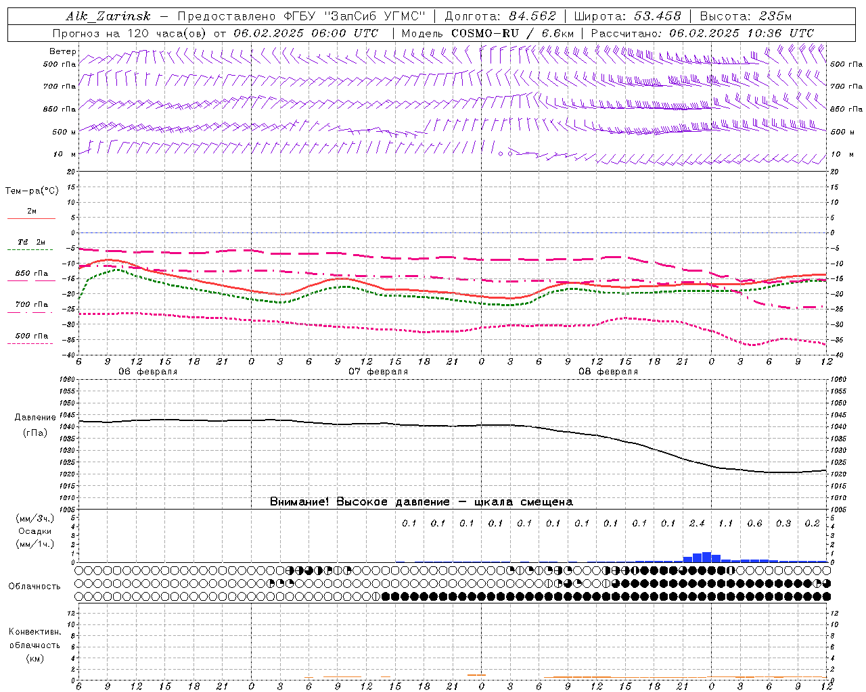Click the Давление pressure panel label
Screen dimensions: 866x692
[x=36, y=418]
